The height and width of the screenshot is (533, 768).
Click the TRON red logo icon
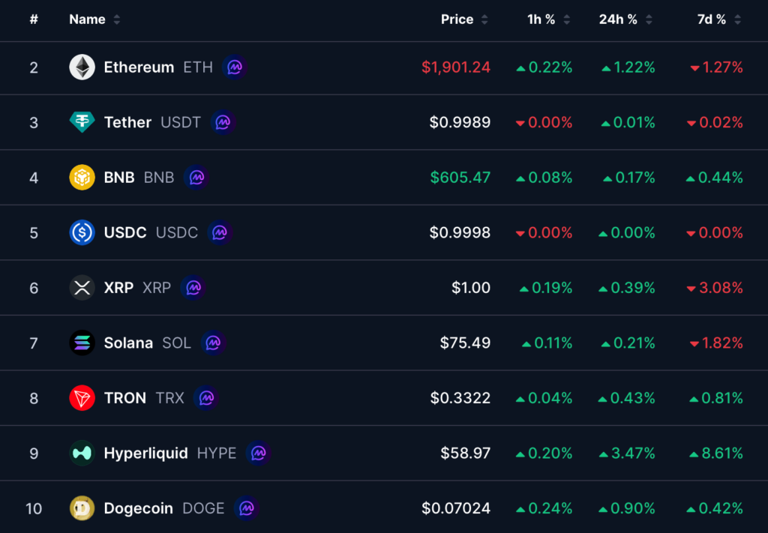pyautogui.click(x=82, y=398)
